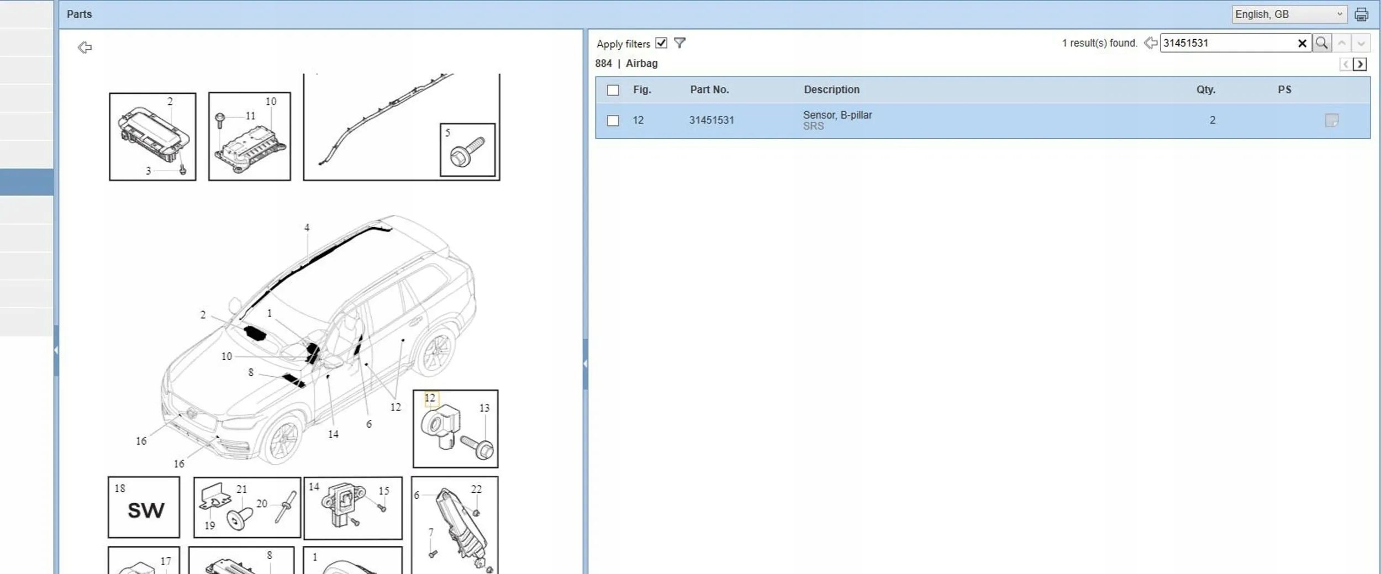Click callout 10 on the car hood

(226, 356)
